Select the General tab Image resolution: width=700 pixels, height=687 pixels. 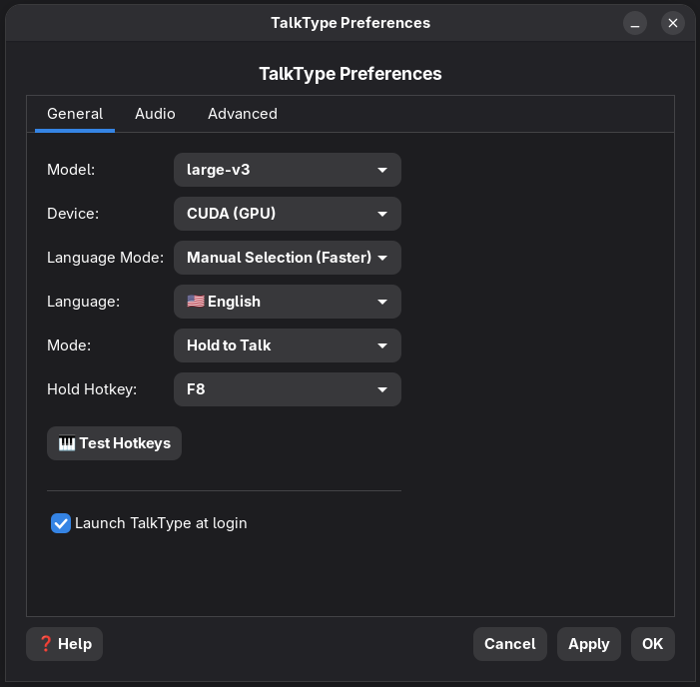(x=75, y=114)
